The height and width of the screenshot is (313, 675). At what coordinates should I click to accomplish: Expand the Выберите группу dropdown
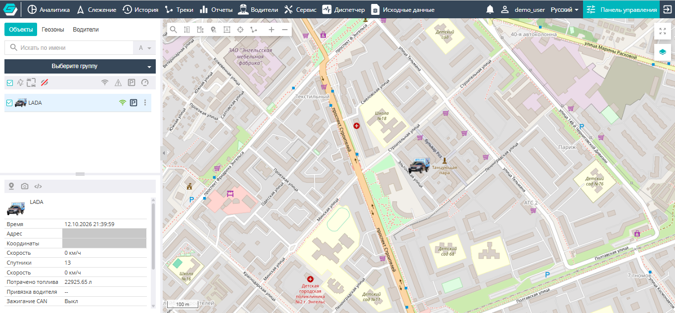tap(80, 66)
